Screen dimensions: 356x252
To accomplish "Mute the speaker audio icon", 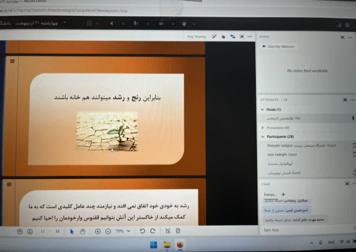I will coord(112,24).
